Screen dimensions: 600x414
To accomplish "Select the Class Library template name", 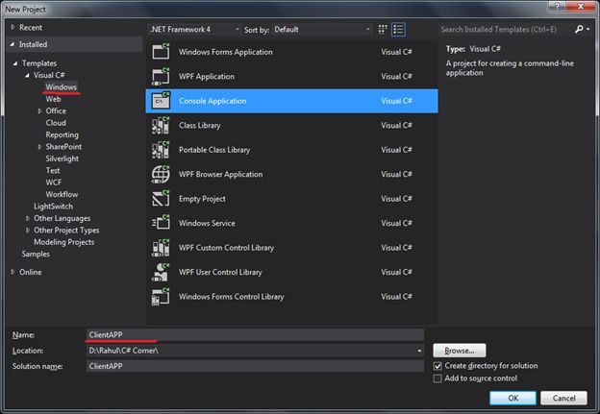I will 200,126.
